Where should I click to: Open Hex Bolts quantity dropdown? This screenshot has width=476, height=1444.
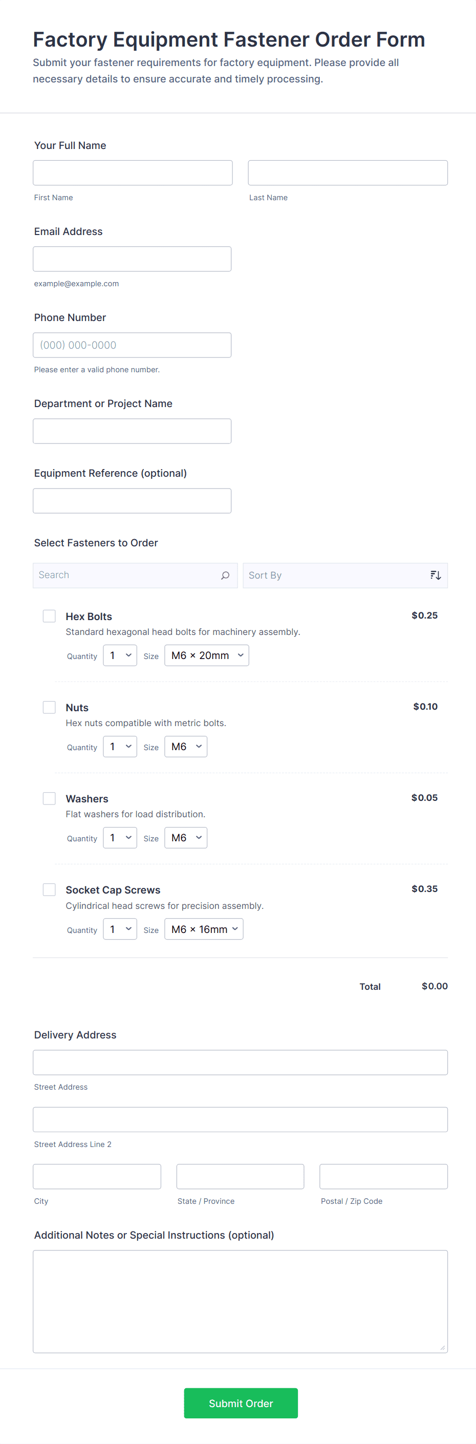click(x=120, y=655)
